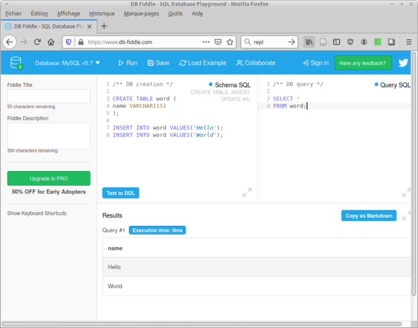Open the Marque-pages menu
The width and height of the screenshot is (418, 328).
[x=142, y=14]
